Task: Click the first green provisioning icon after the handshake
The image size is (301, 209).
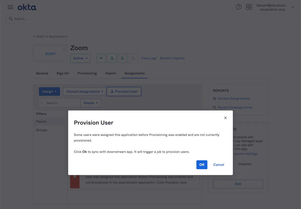Action: coord(112,58)
